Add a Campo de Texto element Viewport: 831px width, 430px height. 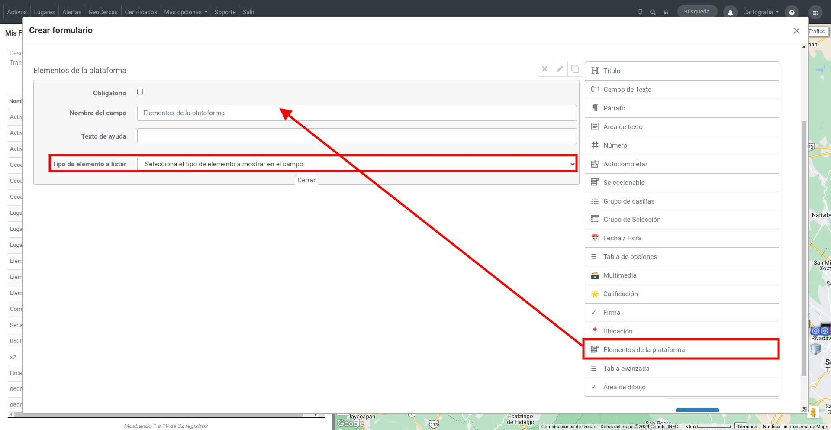(x=682, y=90)
